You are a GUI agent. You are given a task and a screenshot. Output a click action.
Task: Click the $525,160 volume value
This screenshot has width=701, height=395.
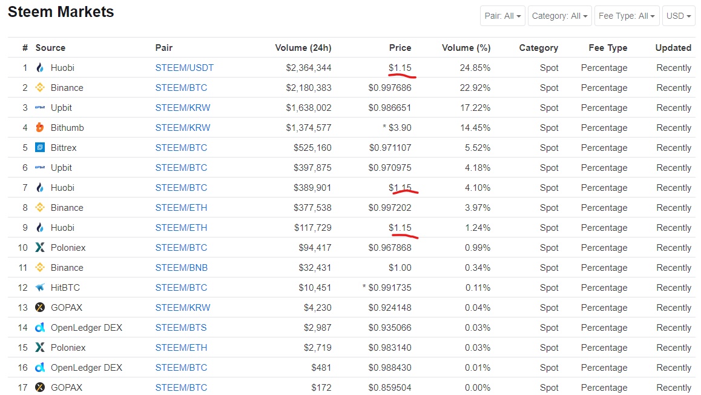(312, 148)
